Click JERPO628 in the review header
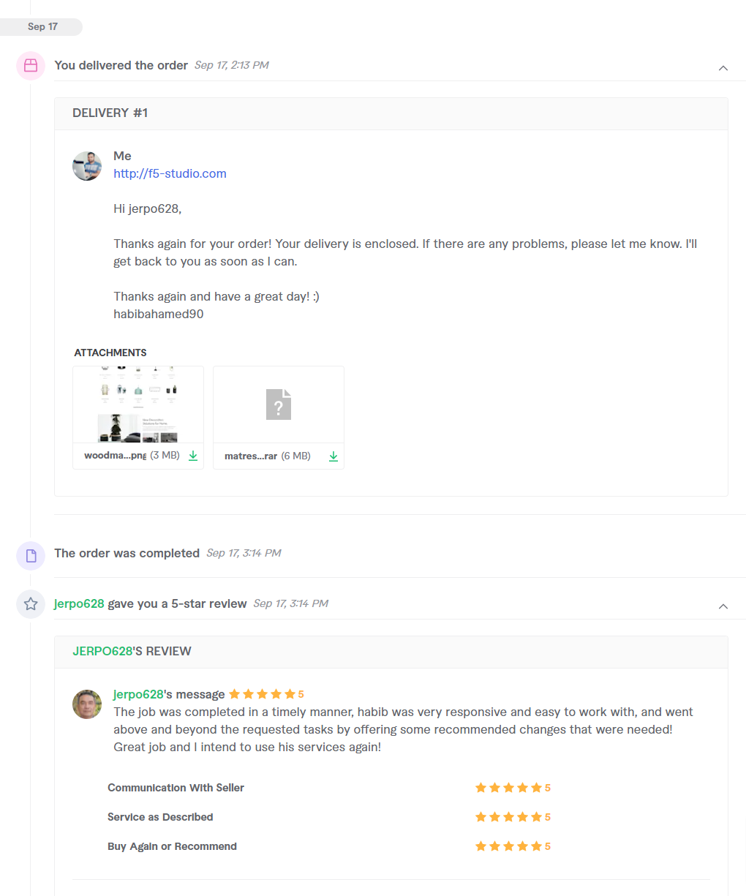The height and width of the screenshot is (896, 746). pos(102,651)
